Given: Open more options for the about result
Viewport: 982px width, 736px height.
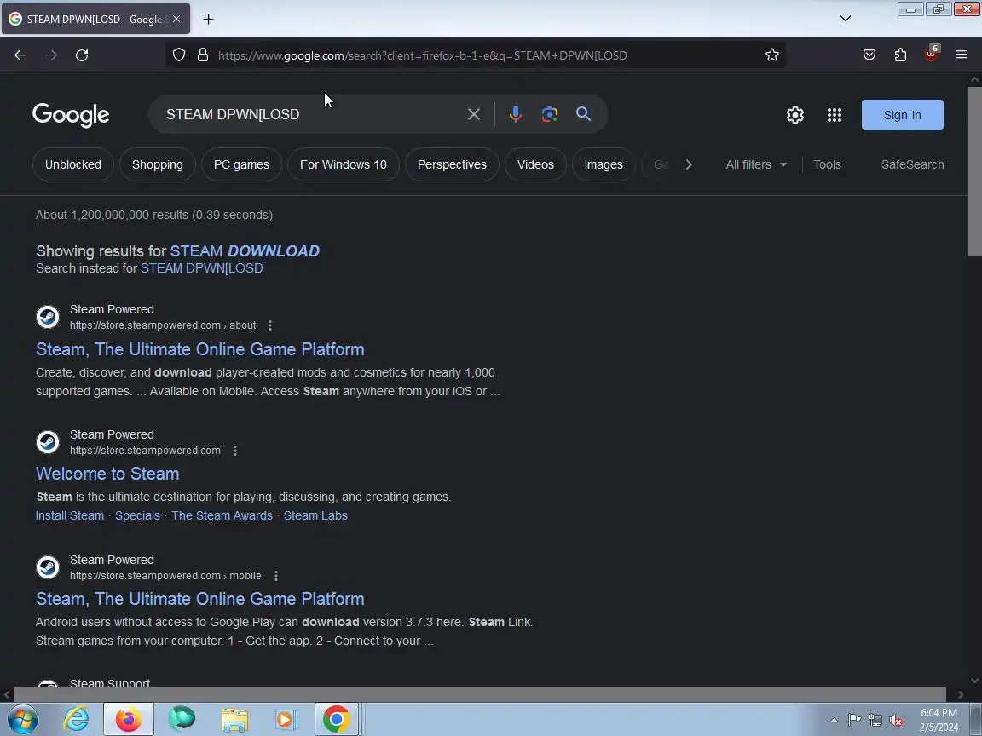Looking at the screenshot, I should pyautogui.click(x=270, y=325).
